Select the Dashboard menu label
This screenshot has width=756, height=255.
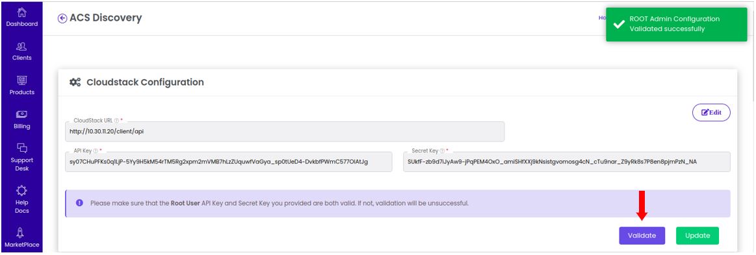tap(21, 24)
